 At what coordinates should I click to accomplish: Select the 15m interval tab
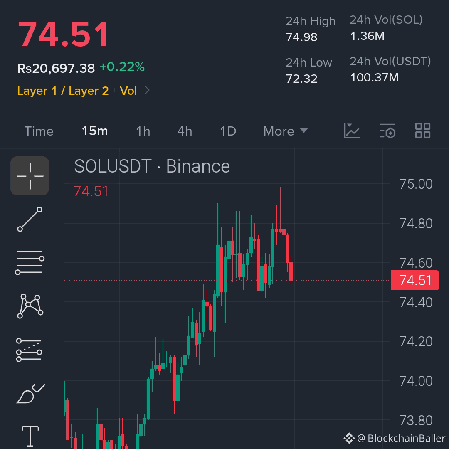[95, 131]
